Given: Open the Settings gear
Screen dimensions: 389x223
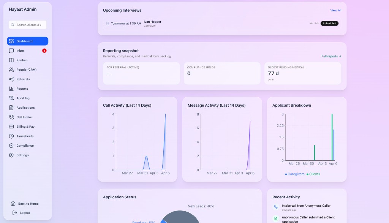Looking at the screenshot, I should coord(12,155).
